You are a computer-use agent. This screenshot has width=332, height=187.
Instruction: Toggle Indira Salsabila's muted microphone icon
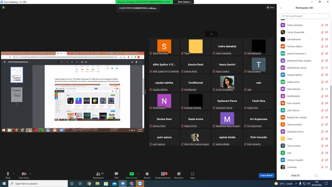click(322, 25)
